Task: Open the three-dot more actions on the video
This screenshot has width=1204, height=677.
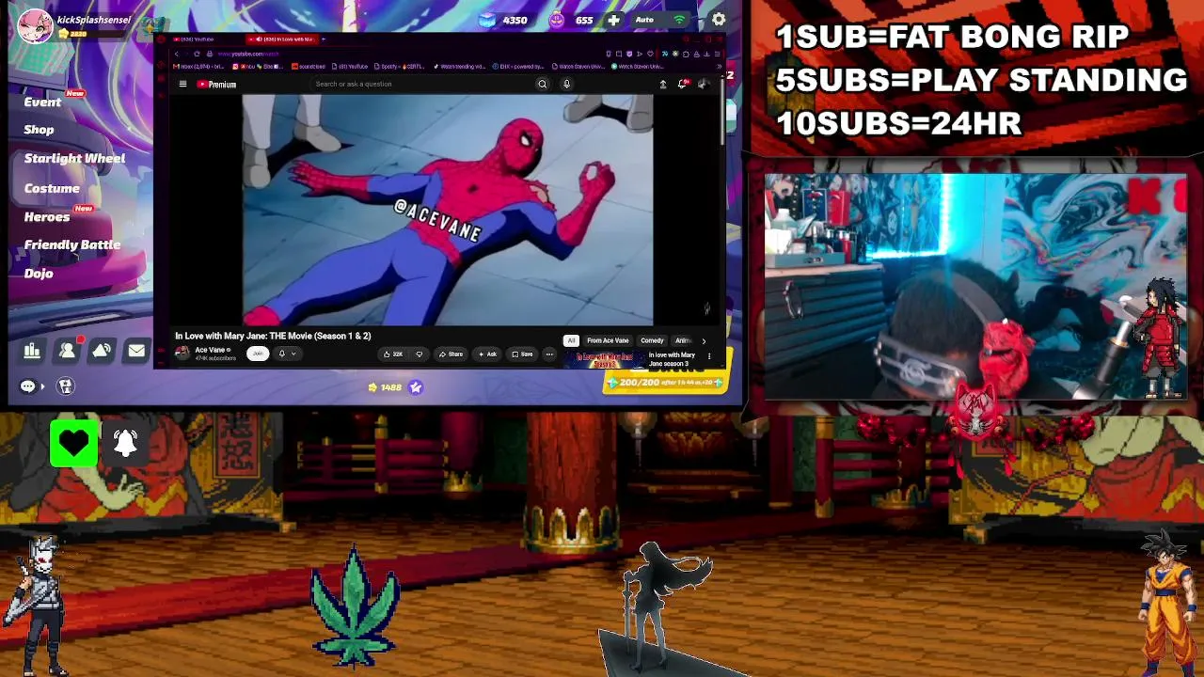Action: (x=549, y=354)
